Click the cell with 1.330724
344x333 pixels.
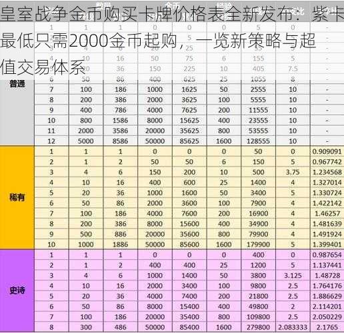tap(327, 192)
